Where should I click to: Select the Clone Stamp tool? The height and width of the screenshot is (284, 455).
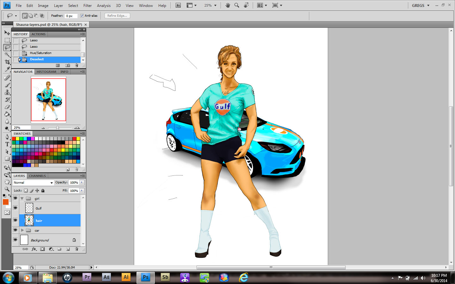coord(7,92)
